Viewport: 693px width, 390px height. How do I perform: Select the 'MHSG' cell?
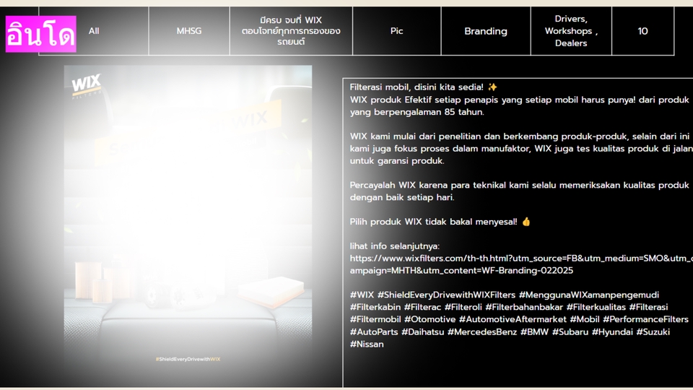pos(189,31)
